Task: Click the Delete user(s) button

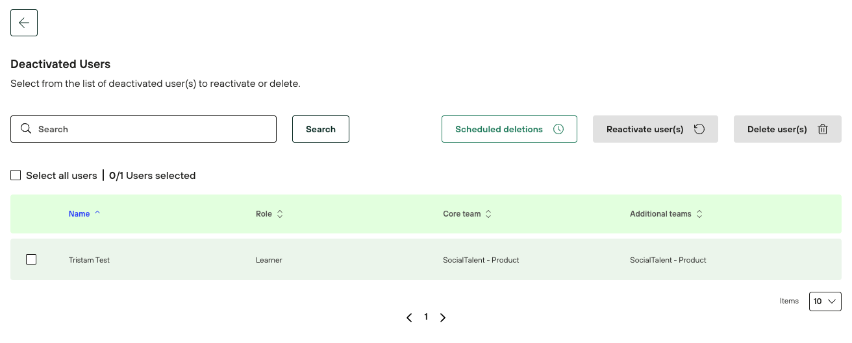Action: point(777,129)
